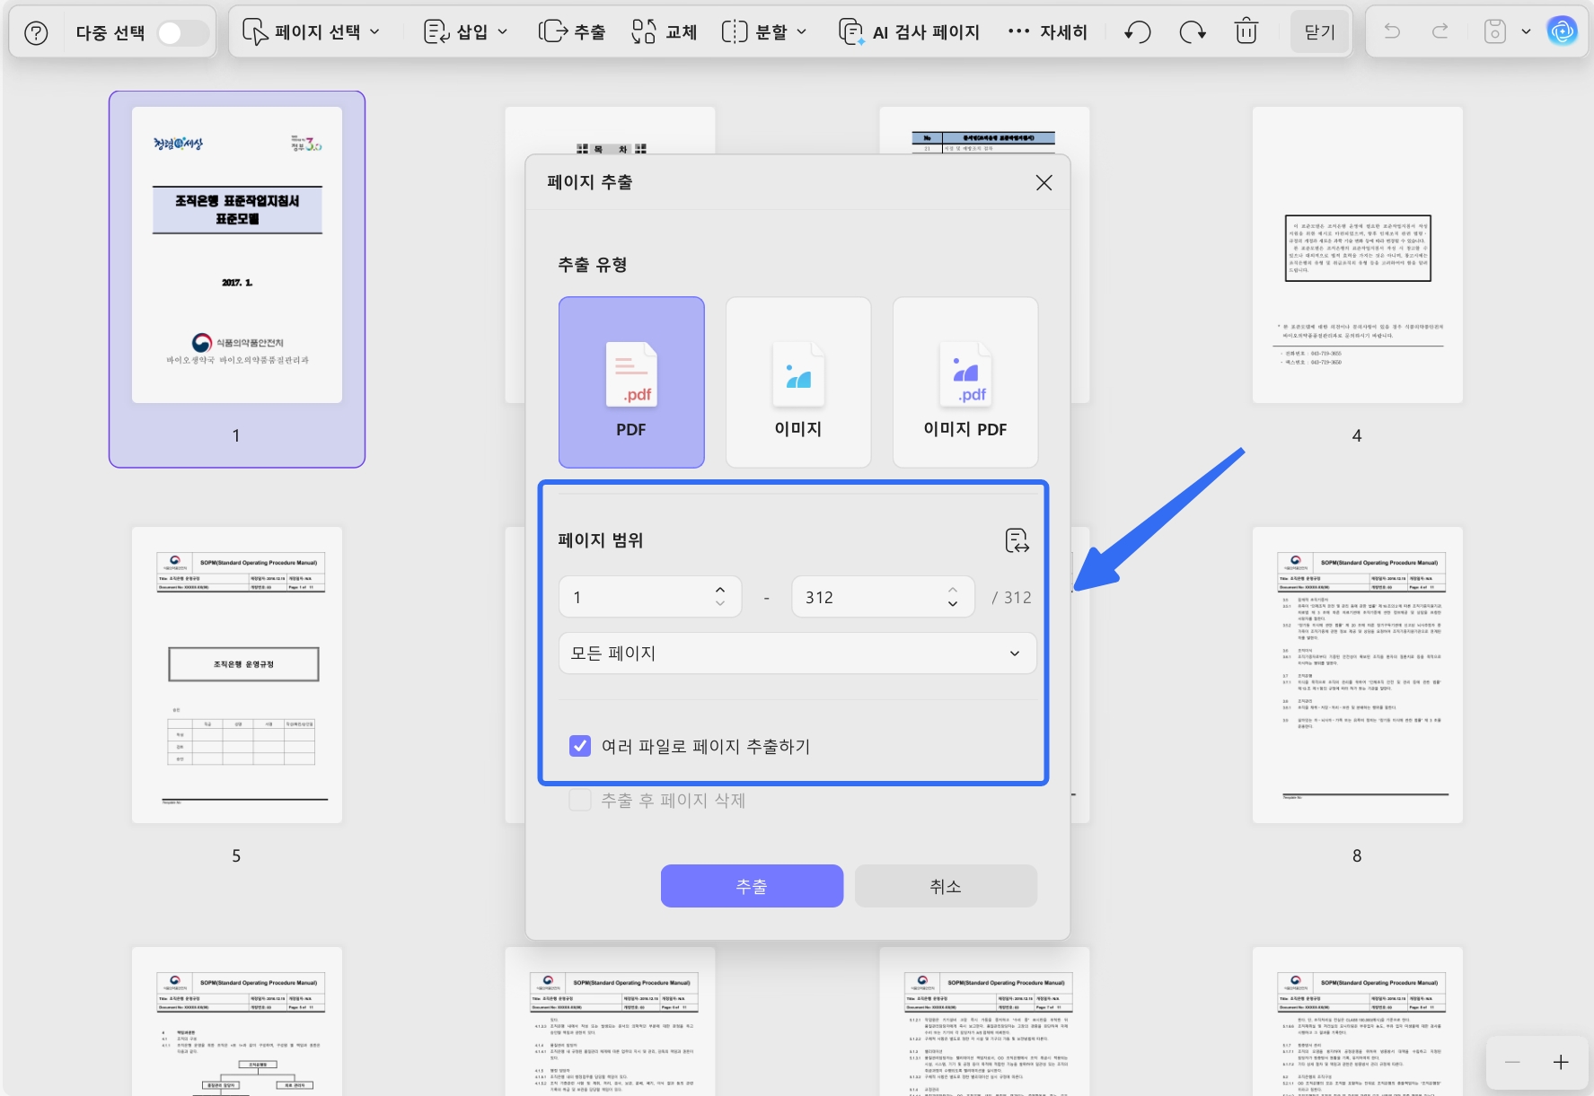Screen dimensions: 1594x1096
Task: Open the help question mark icon
Action: [36, 33]
